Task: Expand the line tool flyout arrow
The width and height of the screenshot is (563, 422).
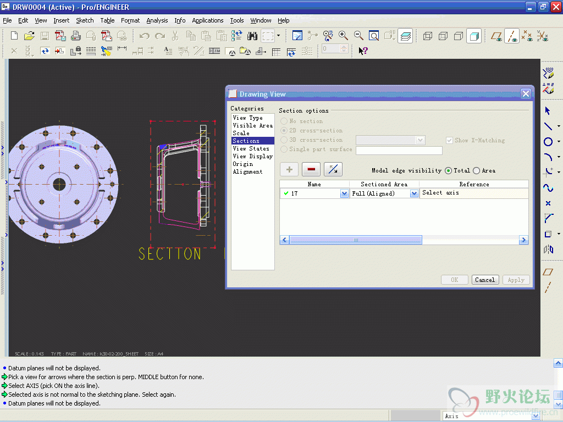Action: tap(559, 126)
